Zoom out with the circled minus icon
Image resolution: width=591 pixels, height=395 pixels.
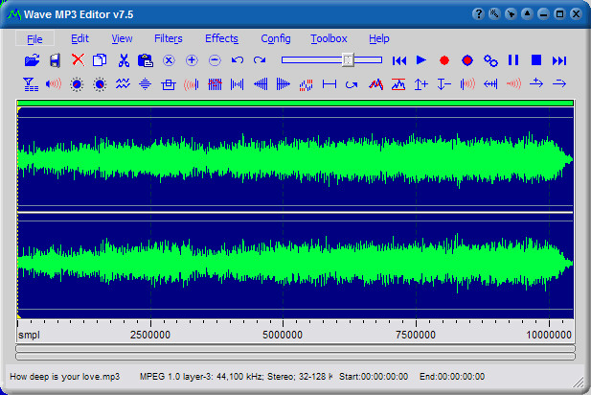[x=215, y=60]
